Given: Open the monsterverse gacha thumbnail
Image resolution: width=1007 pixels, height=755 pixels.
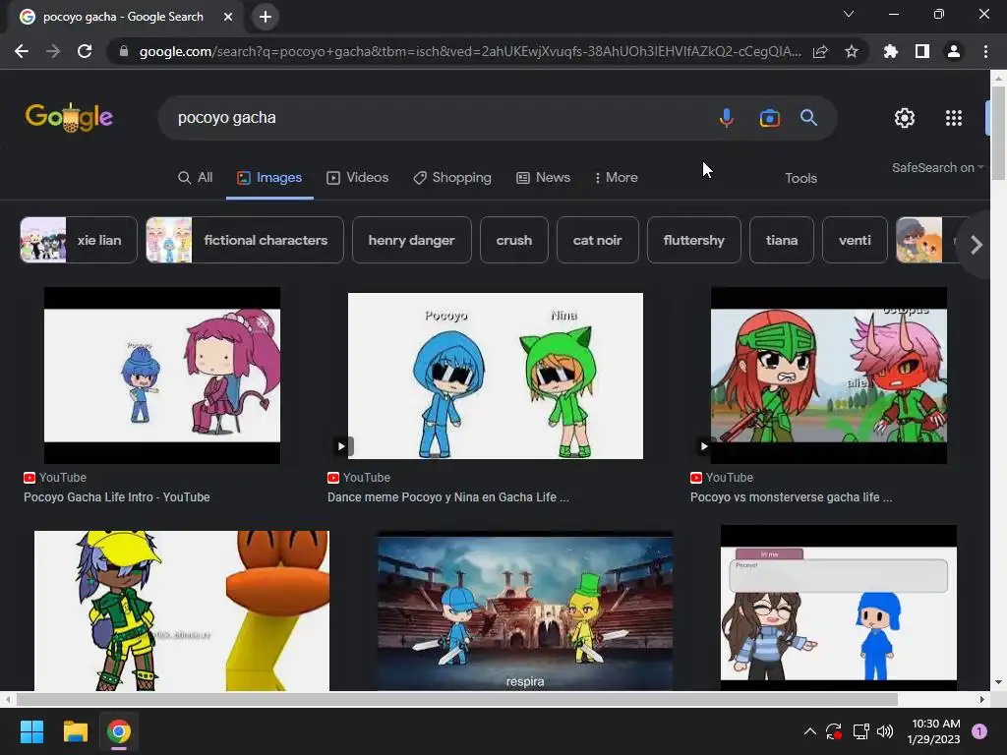Looking at the screenshot, I should click(828, 376).
